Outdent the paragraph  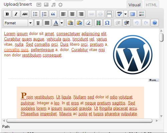click(x=118, y=23)
